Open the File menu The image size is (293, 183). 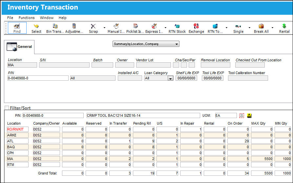click(x=10, y=18)
